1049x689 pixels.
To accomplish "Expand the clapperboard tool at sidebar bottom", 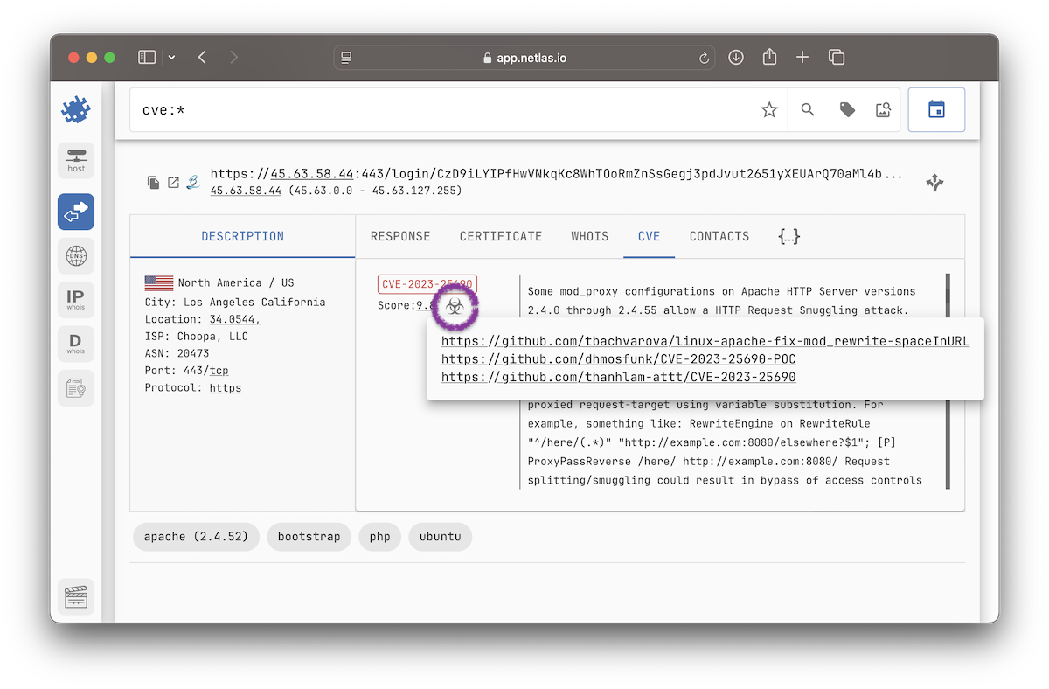I will coord(75,595).
